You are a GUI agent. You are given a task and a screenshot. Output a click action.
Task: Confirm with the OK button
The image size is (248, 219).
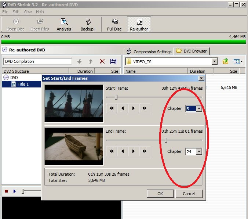160,194
